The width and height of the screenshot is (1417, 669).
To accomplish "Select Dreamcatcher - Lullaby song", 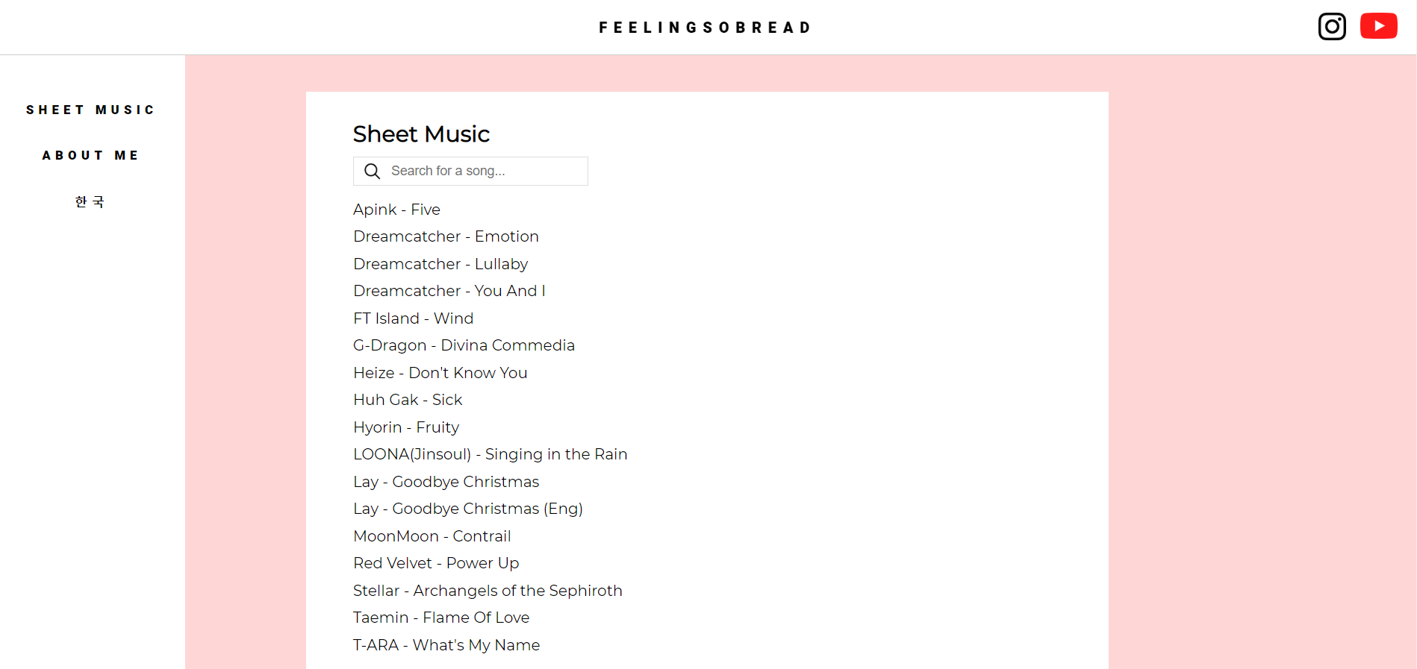I will click(x=440, y=264).
